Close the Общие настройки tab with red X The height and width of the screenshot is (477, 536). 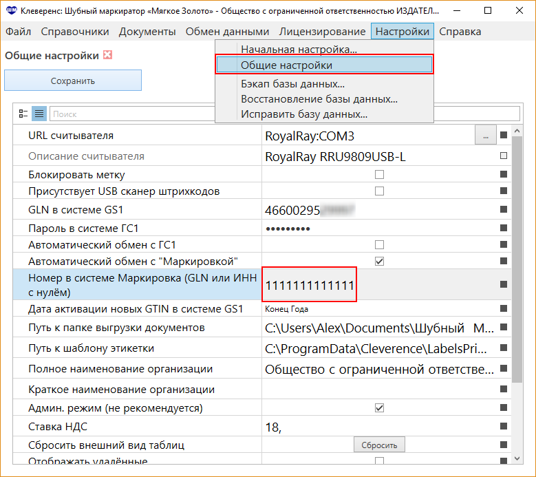coord(107,55)
